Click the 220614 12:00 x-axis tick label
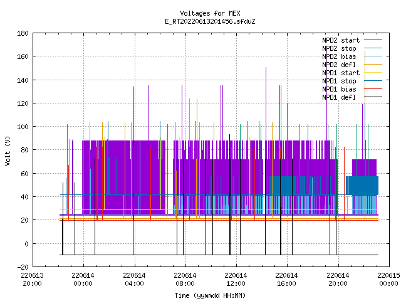This screenshot has height=301, width=401. click(236, 280)
